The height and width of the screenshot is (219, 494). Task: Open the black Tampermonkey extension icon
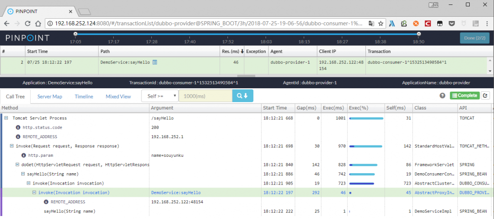(x=440, y=23)
